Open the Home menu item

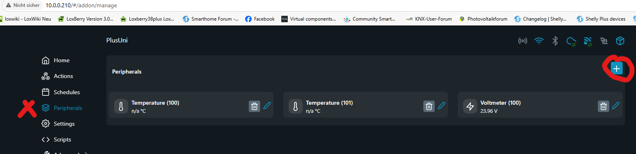coord(56,60)
